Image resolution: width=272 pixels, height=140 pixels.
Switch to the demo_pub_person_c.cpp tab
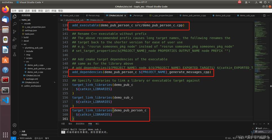[194, 16]
